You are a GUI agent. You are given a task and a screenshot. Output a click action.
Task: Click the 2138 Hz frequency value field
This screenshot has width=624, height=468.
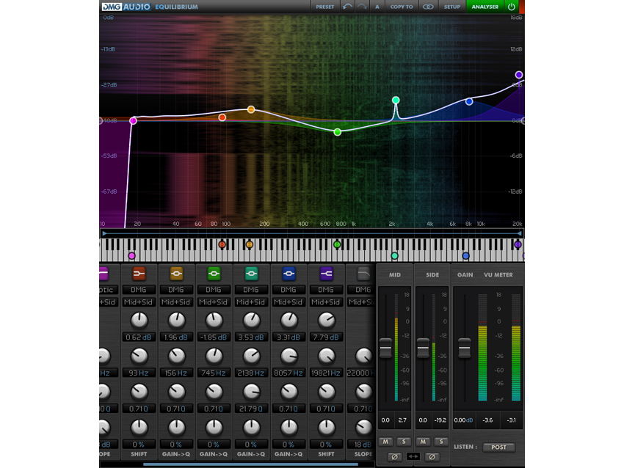[x=251, y=373]
